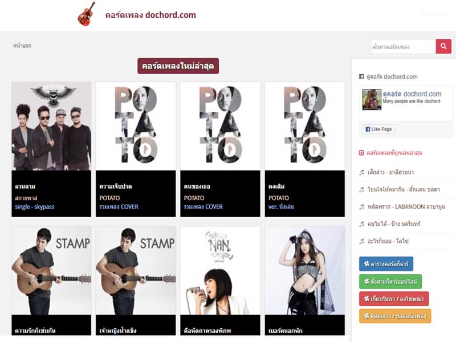Open the green ตั้งสายกีตาร์ออนไลน์ button
Image resolution: width=456 pixels, height=342 pixels.
point(390,281)
